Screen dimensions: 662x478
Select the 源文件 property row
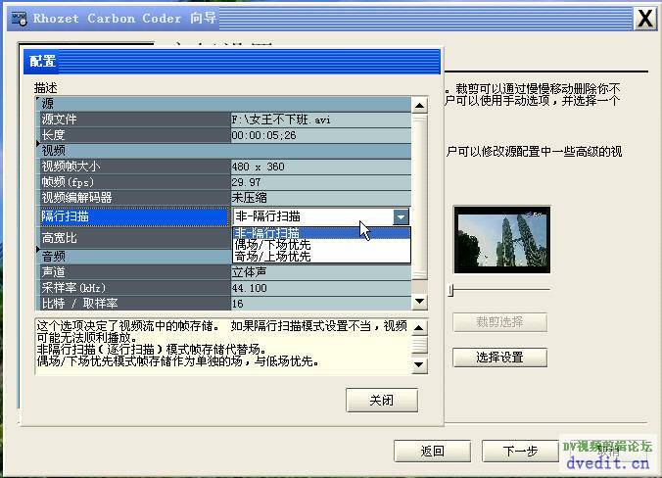[x=225, y=119]
